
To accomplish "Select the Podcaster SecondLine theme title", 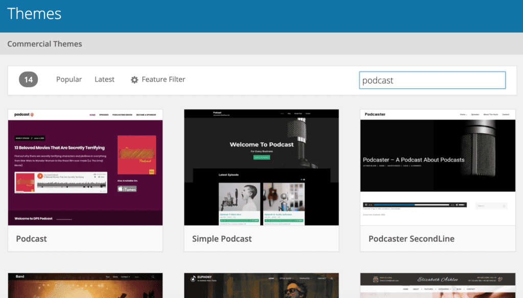I will 411,239.
